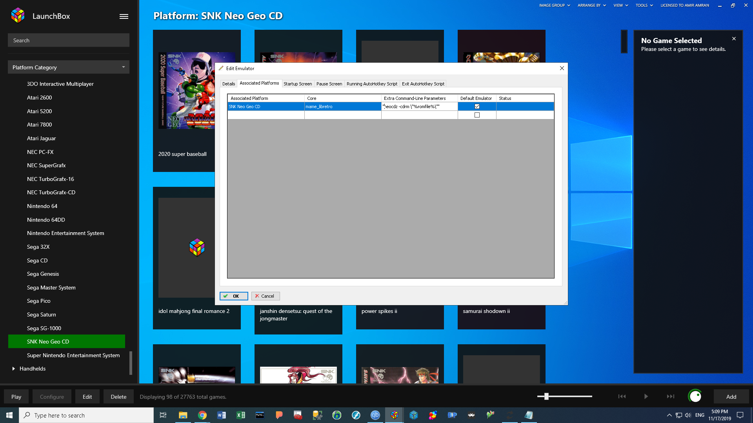Select Nintendo 64 in platform list
753x423 pixels.
[x=42, y=206]
